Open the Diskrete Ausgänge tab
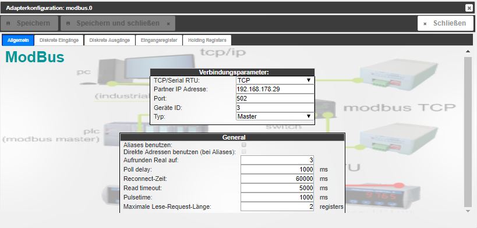The height and width of the screenshot is (228, 477). pyautogui.click(x=109, y=40)
